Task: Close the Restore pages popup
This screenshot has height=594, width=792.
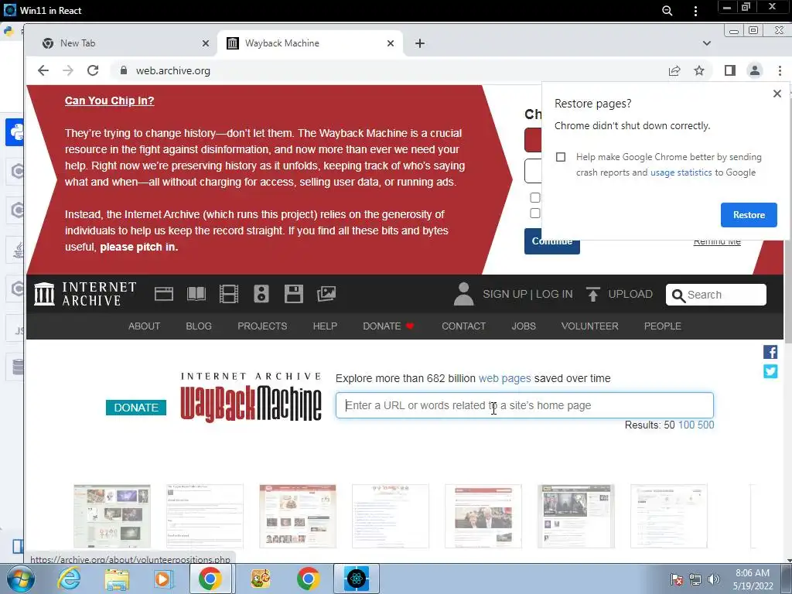Action: (777, 94)
